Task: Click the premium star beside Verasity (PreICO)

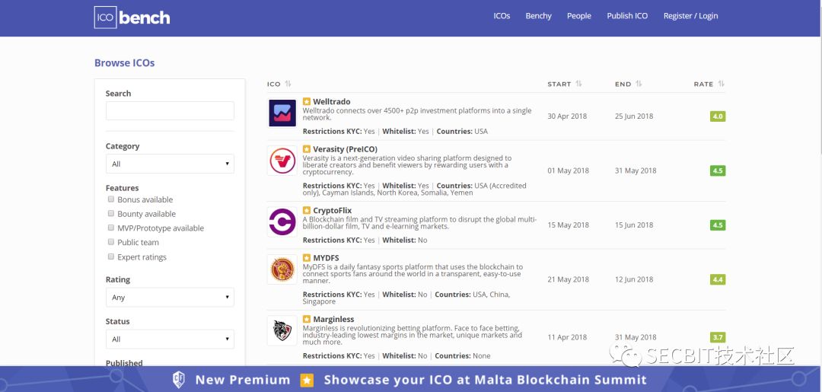Action: pyautogui.click(x=307, y=149)
